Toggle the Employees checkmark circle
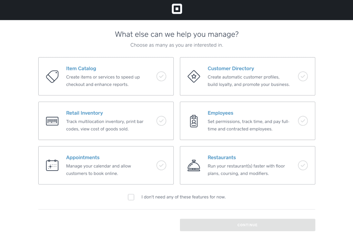The image size is (353, 246). [303, 121]
